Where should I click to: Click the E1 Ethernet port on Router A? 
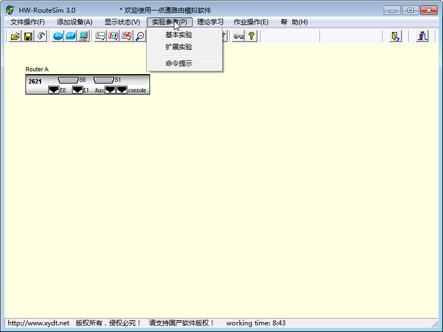tap(78, 90)
